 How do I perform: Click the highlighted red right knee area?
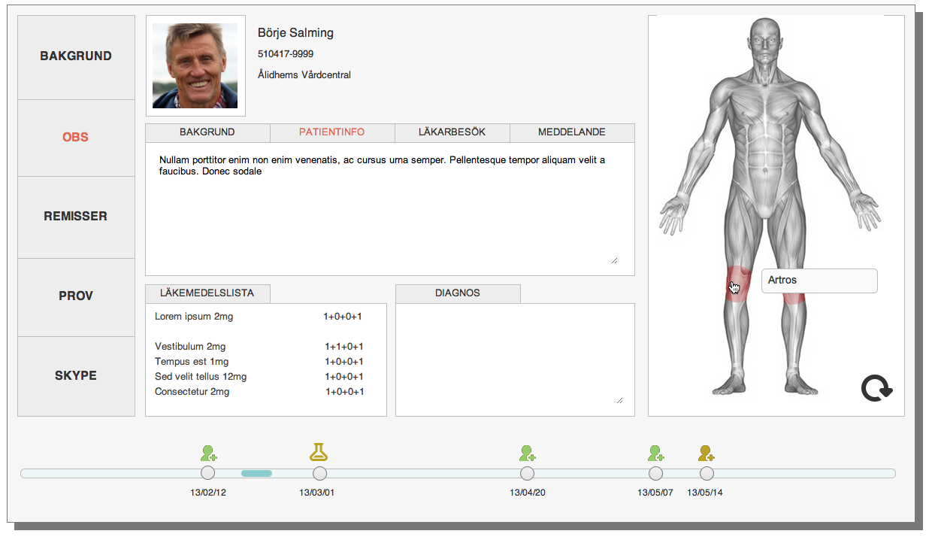point(738,284)
